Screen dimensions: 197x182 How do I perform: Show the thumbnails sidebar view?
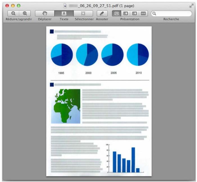[125, 13]
